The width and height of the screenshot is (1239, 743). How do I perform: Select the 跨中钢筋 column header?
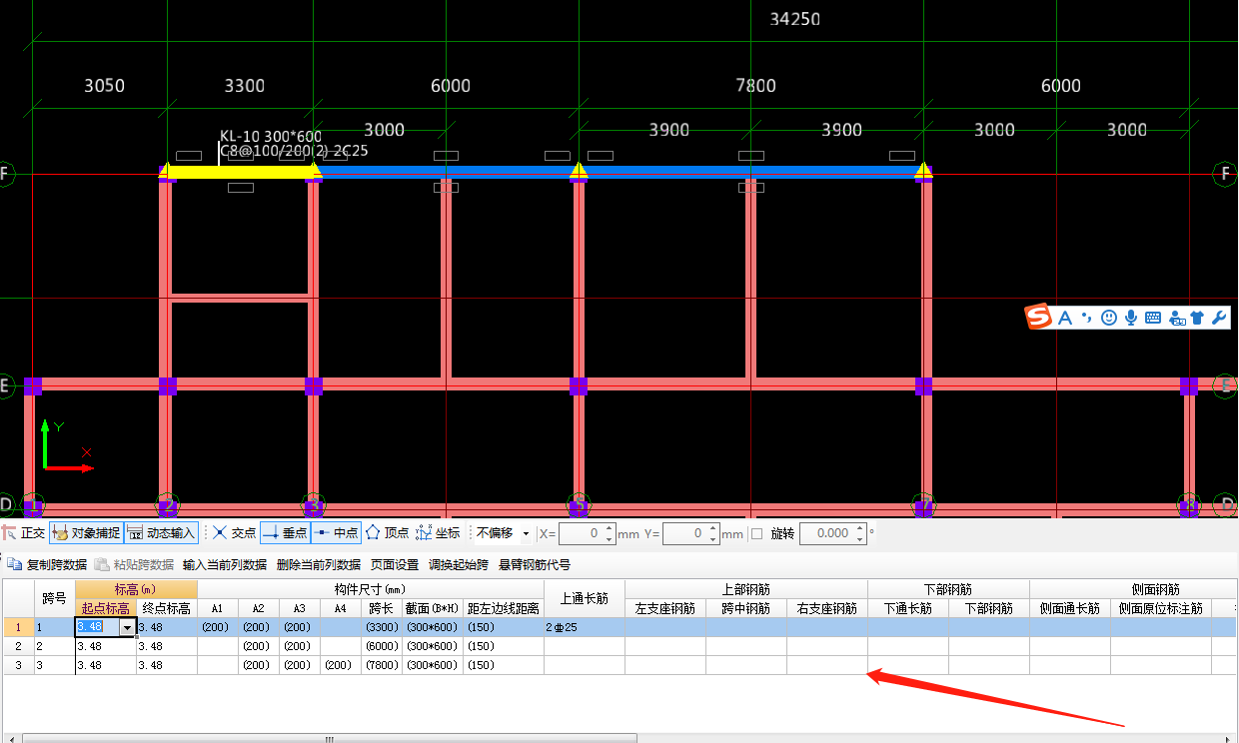point(746,608)
